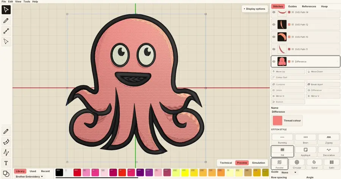Click the Move Down button
This screenshot has height=179, width=341.
pos(323,72)
